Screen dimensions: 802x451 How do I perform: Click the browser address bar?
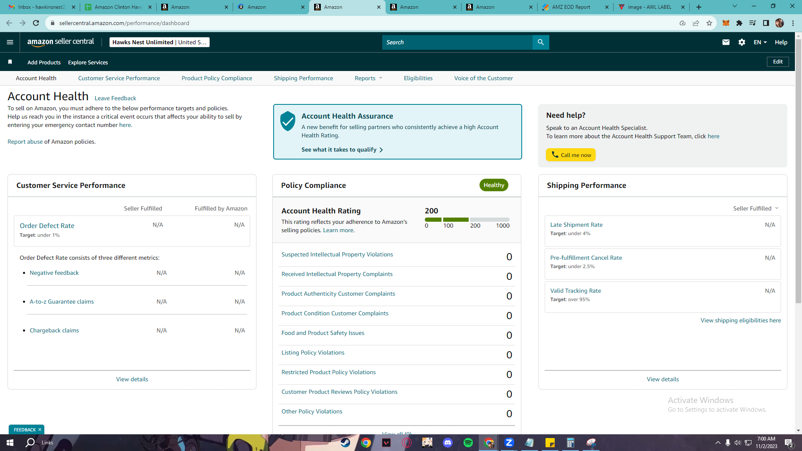pyautogui.click(x=363, y=23)
